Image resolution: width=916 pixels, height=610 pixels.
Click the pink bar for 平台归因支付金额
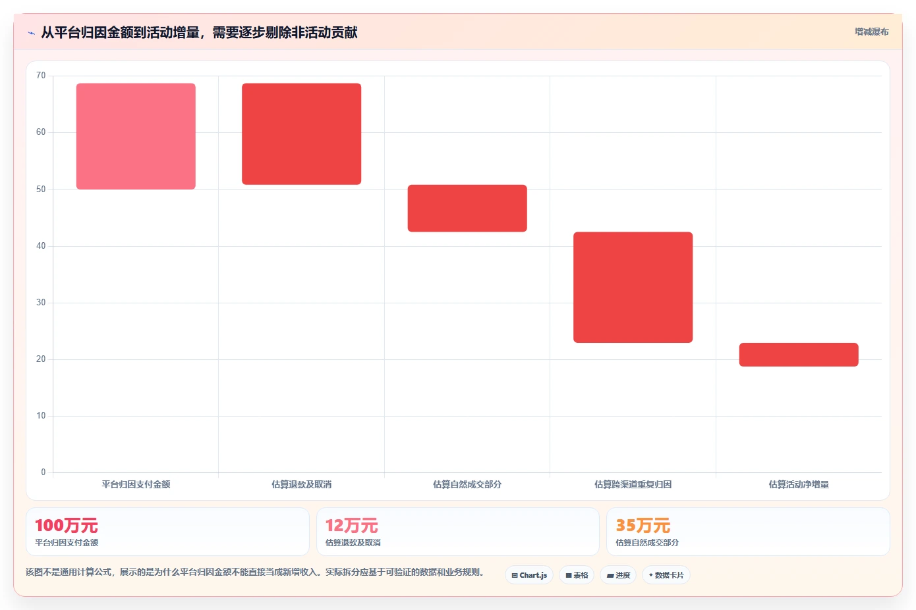tap(136, 136)
